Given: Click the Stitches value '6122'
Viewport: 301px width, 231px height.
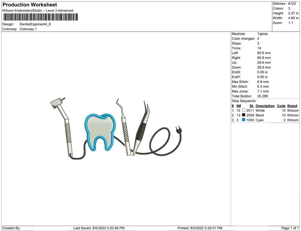Looking at the screenshot, I should tap(292, 4).
